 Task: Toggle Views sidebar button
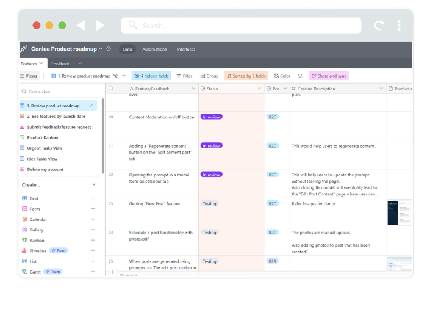[29, 76]
